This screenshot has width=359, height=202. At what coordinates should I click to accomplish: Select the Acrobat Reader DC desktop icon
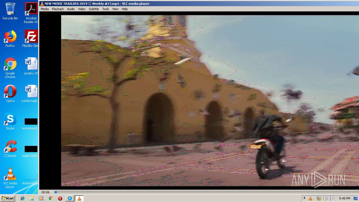coord(31,13)
